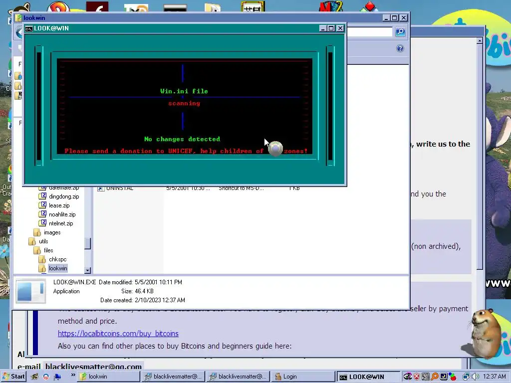Minimize the lookwin explorer window
The height and width of the screenshot is (383, 511).
point(386,18)
